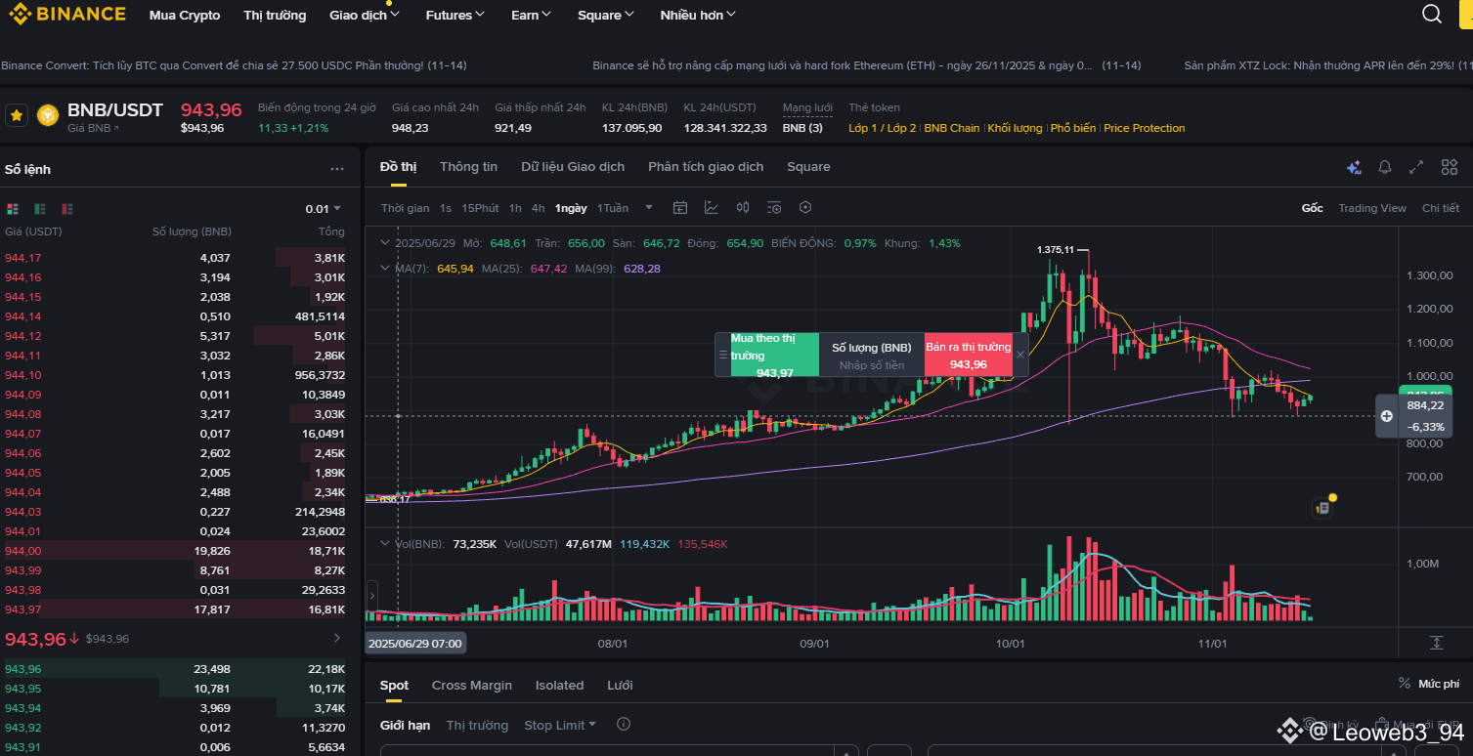The image size is (1473, 756).
Task: Select the 1s time interval
Action: [x=446, y=208]
